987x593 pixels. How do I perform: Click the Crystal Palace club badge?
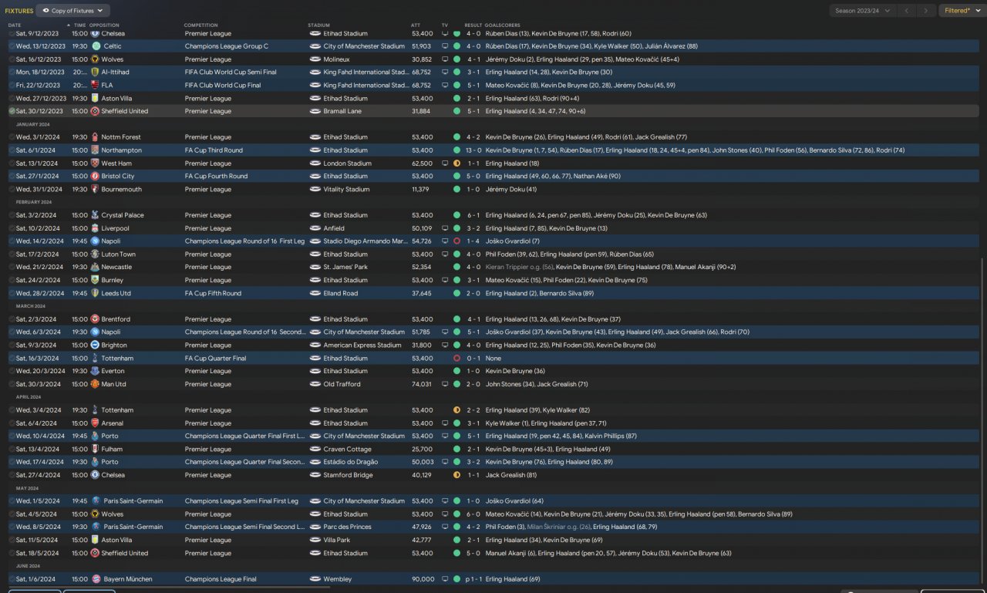96,215
